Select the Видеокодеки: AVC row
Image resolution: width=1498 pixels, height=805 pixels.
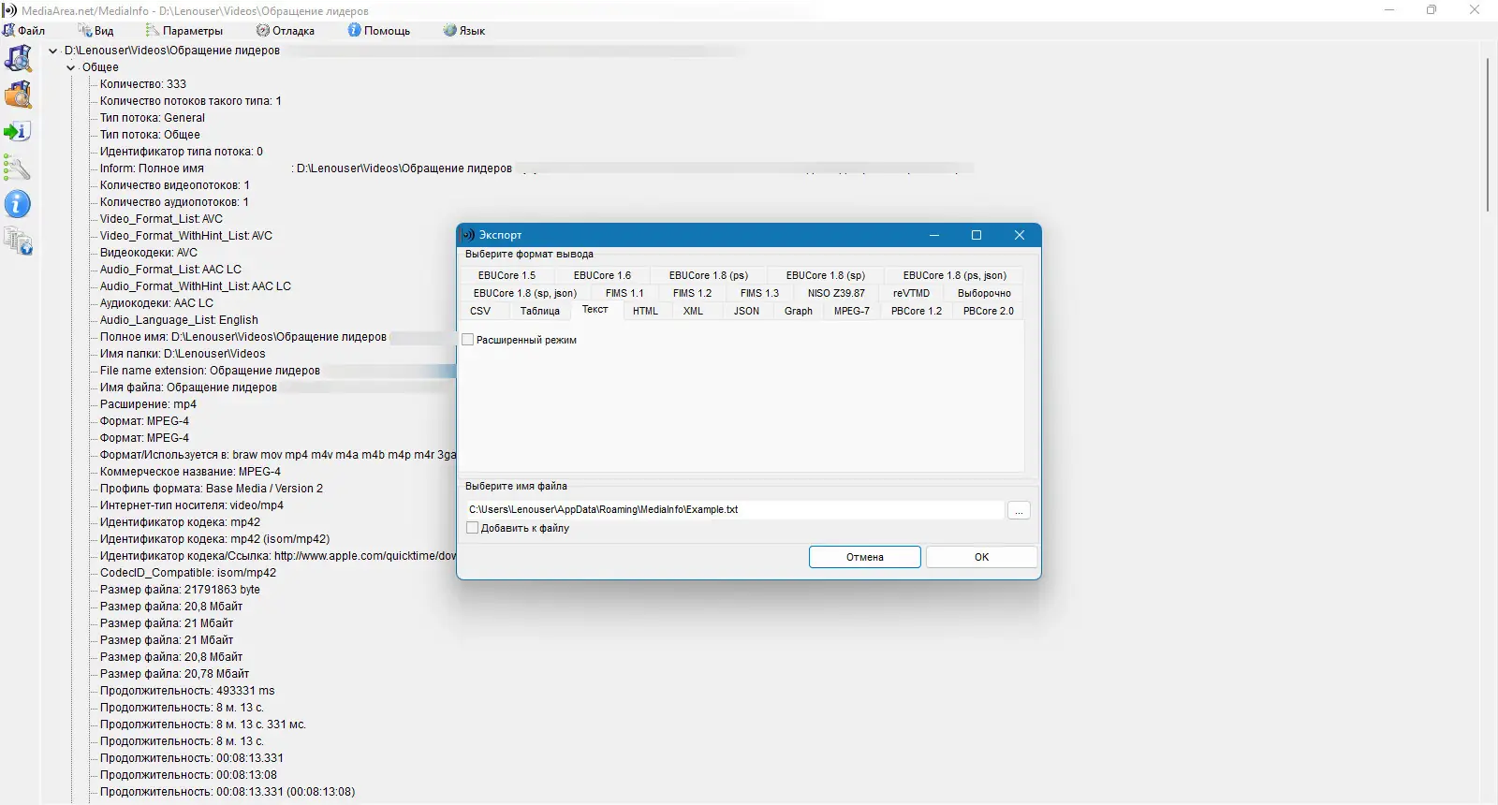coord(149,253)
